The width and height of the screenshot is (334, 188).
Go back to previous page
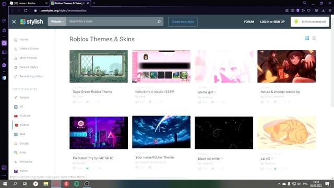[x=12, y=10]
